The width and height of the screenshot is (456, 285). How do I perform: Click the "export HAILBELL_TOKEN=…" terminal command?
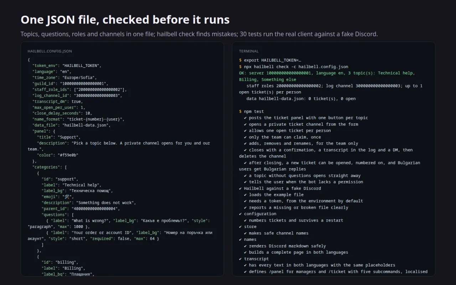(273, 60)
